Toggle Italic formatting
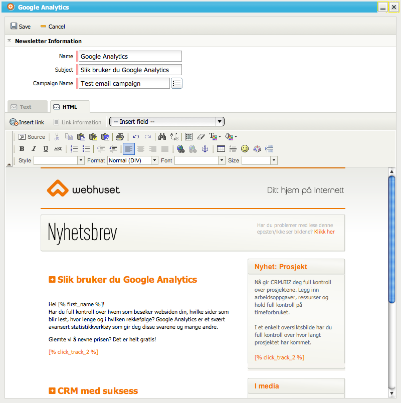Screen dimensions: 401x403 pyautogui.click(x=34, y=149)
